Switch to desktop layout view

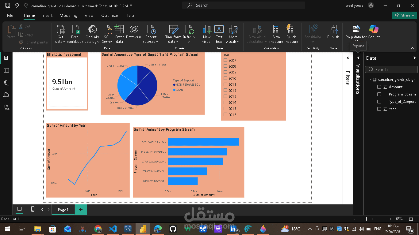[x=19, y=209]
